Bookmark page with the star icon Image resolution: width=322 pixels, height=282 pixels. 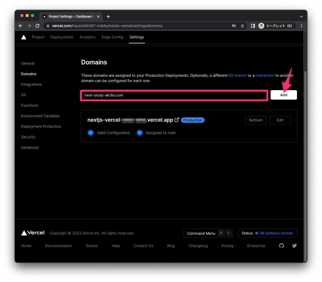[242, 26]
